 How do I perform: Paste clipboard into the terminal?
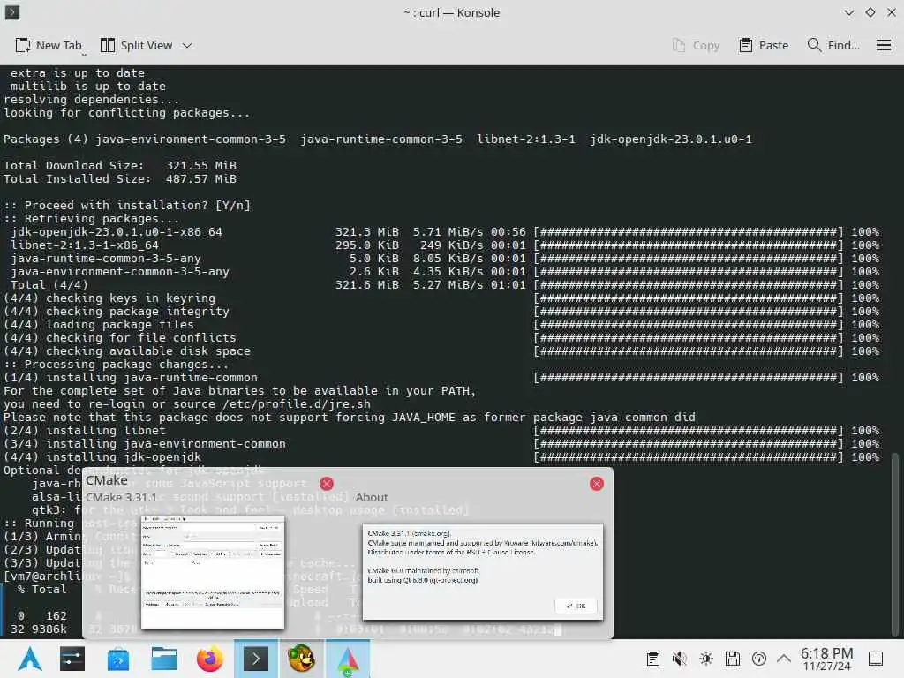(764, 45)
